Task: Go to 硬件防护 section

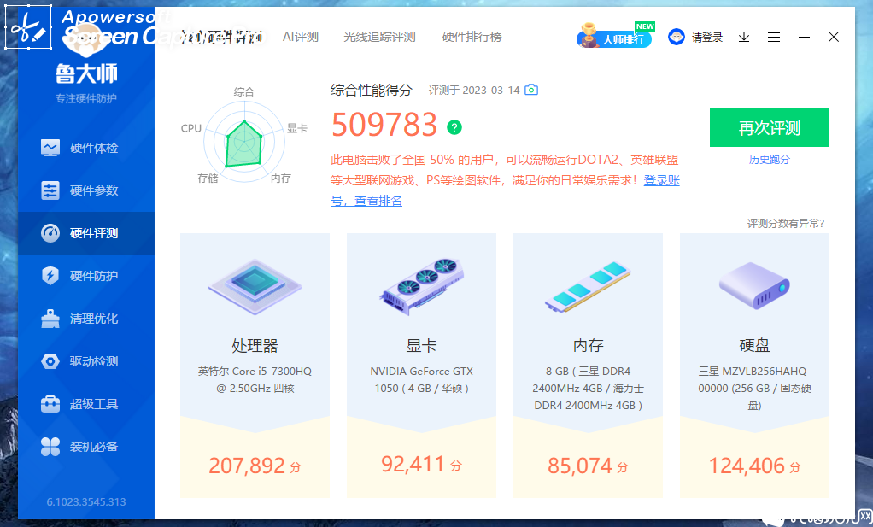Action: (x=85, y=276)
